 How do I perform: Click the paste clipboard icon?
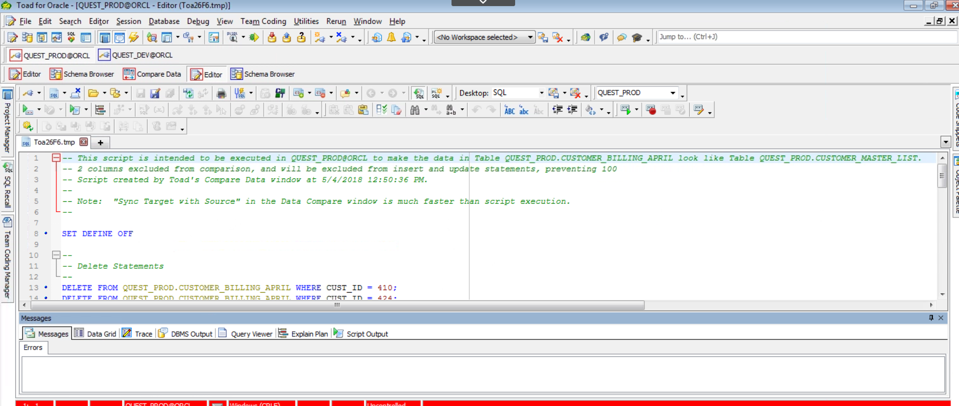coord(363,110)
